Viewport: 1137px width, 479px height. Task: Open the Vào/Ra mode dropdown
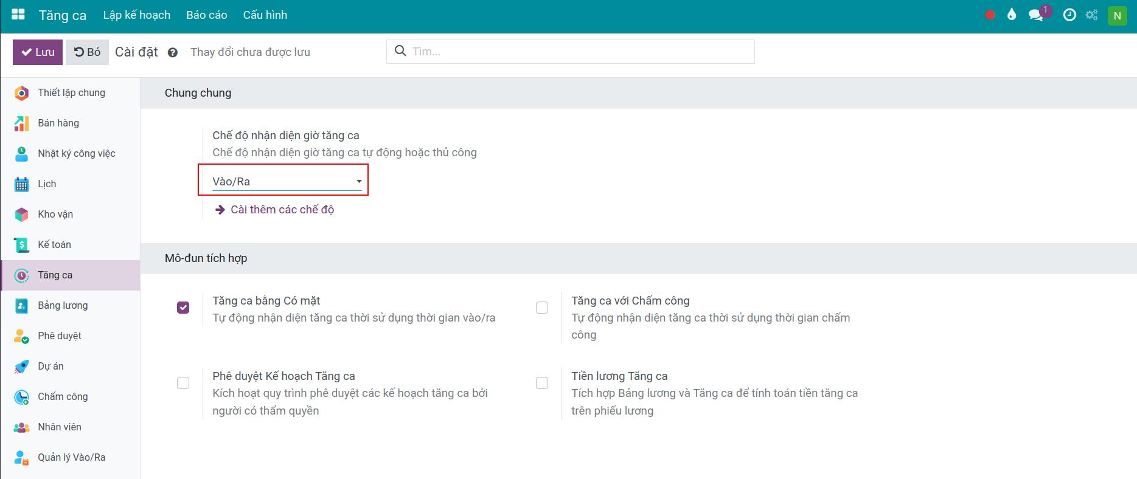coord(287,181)
